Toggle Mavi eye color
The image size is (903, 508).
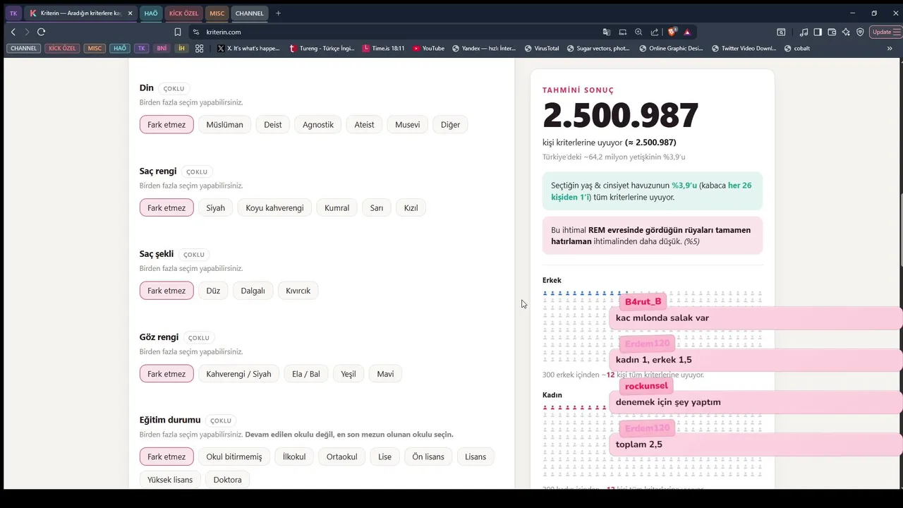click(x=385, y=374)
